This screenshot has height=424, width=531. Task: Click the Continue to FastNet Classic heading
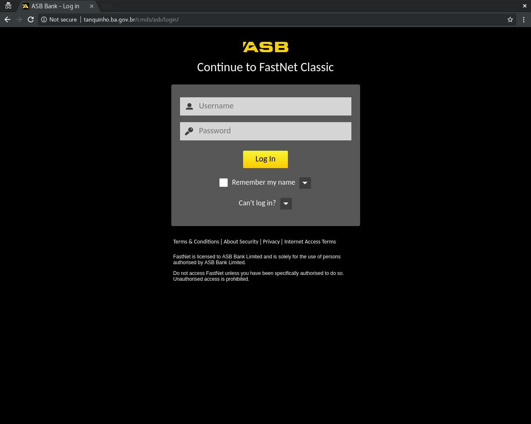coord(265,67)
